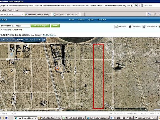
Task: Click the Directions steering wheel item
Action: [135, 27]
